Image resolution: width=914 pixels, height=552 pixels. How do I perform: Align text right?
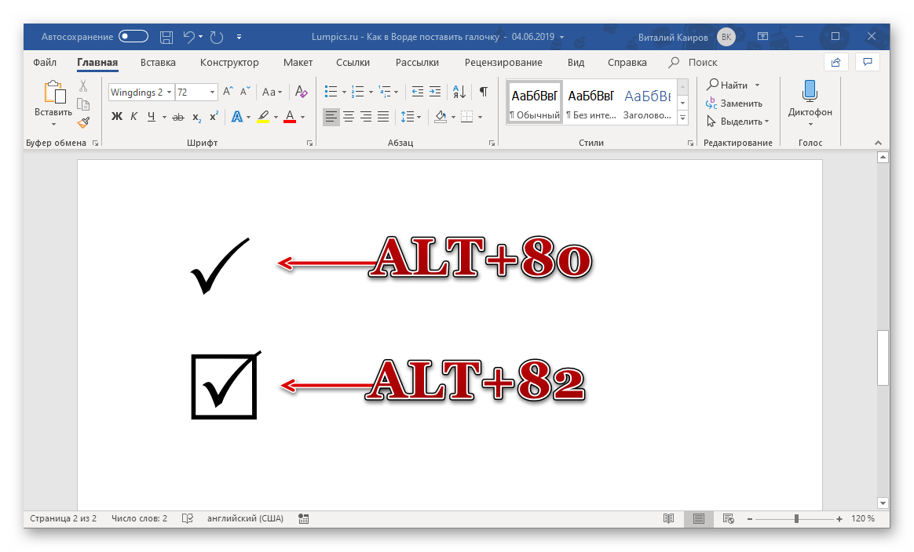366,117
